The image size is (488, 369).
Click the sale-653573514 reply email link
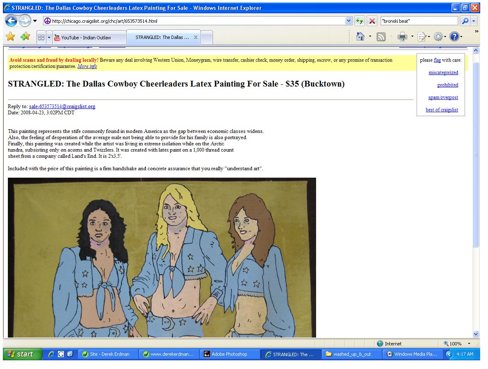(62, 106)
